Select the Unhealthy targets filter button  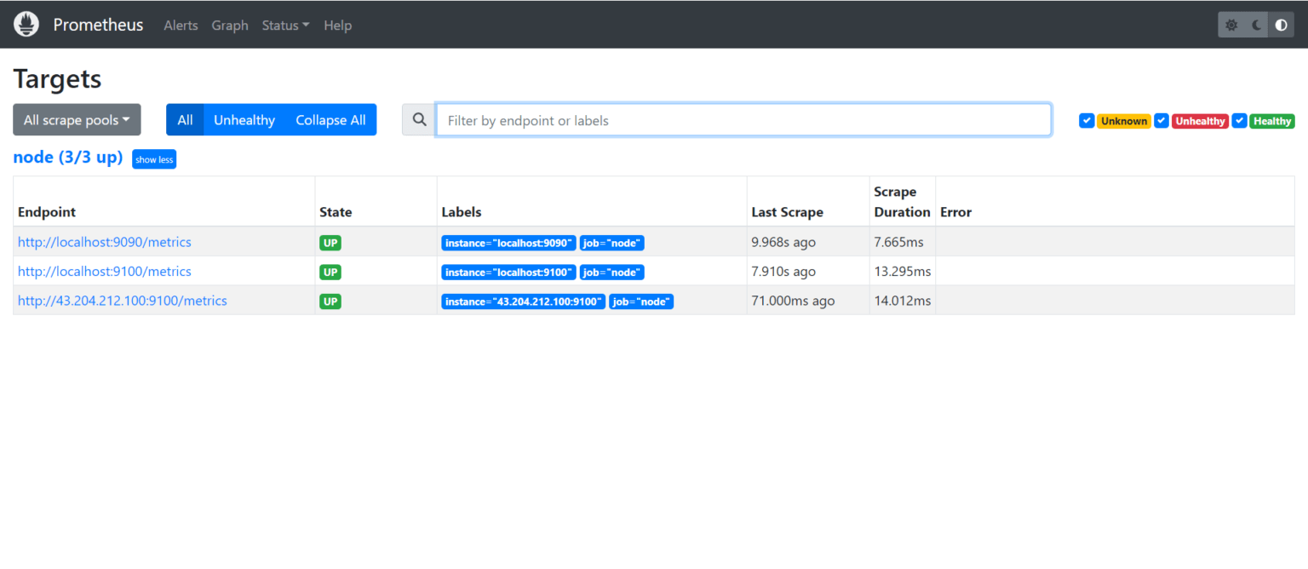(244, 119)
